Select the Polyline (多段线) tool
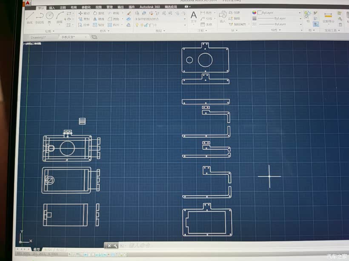349x261 pixels. coord(40,17)
